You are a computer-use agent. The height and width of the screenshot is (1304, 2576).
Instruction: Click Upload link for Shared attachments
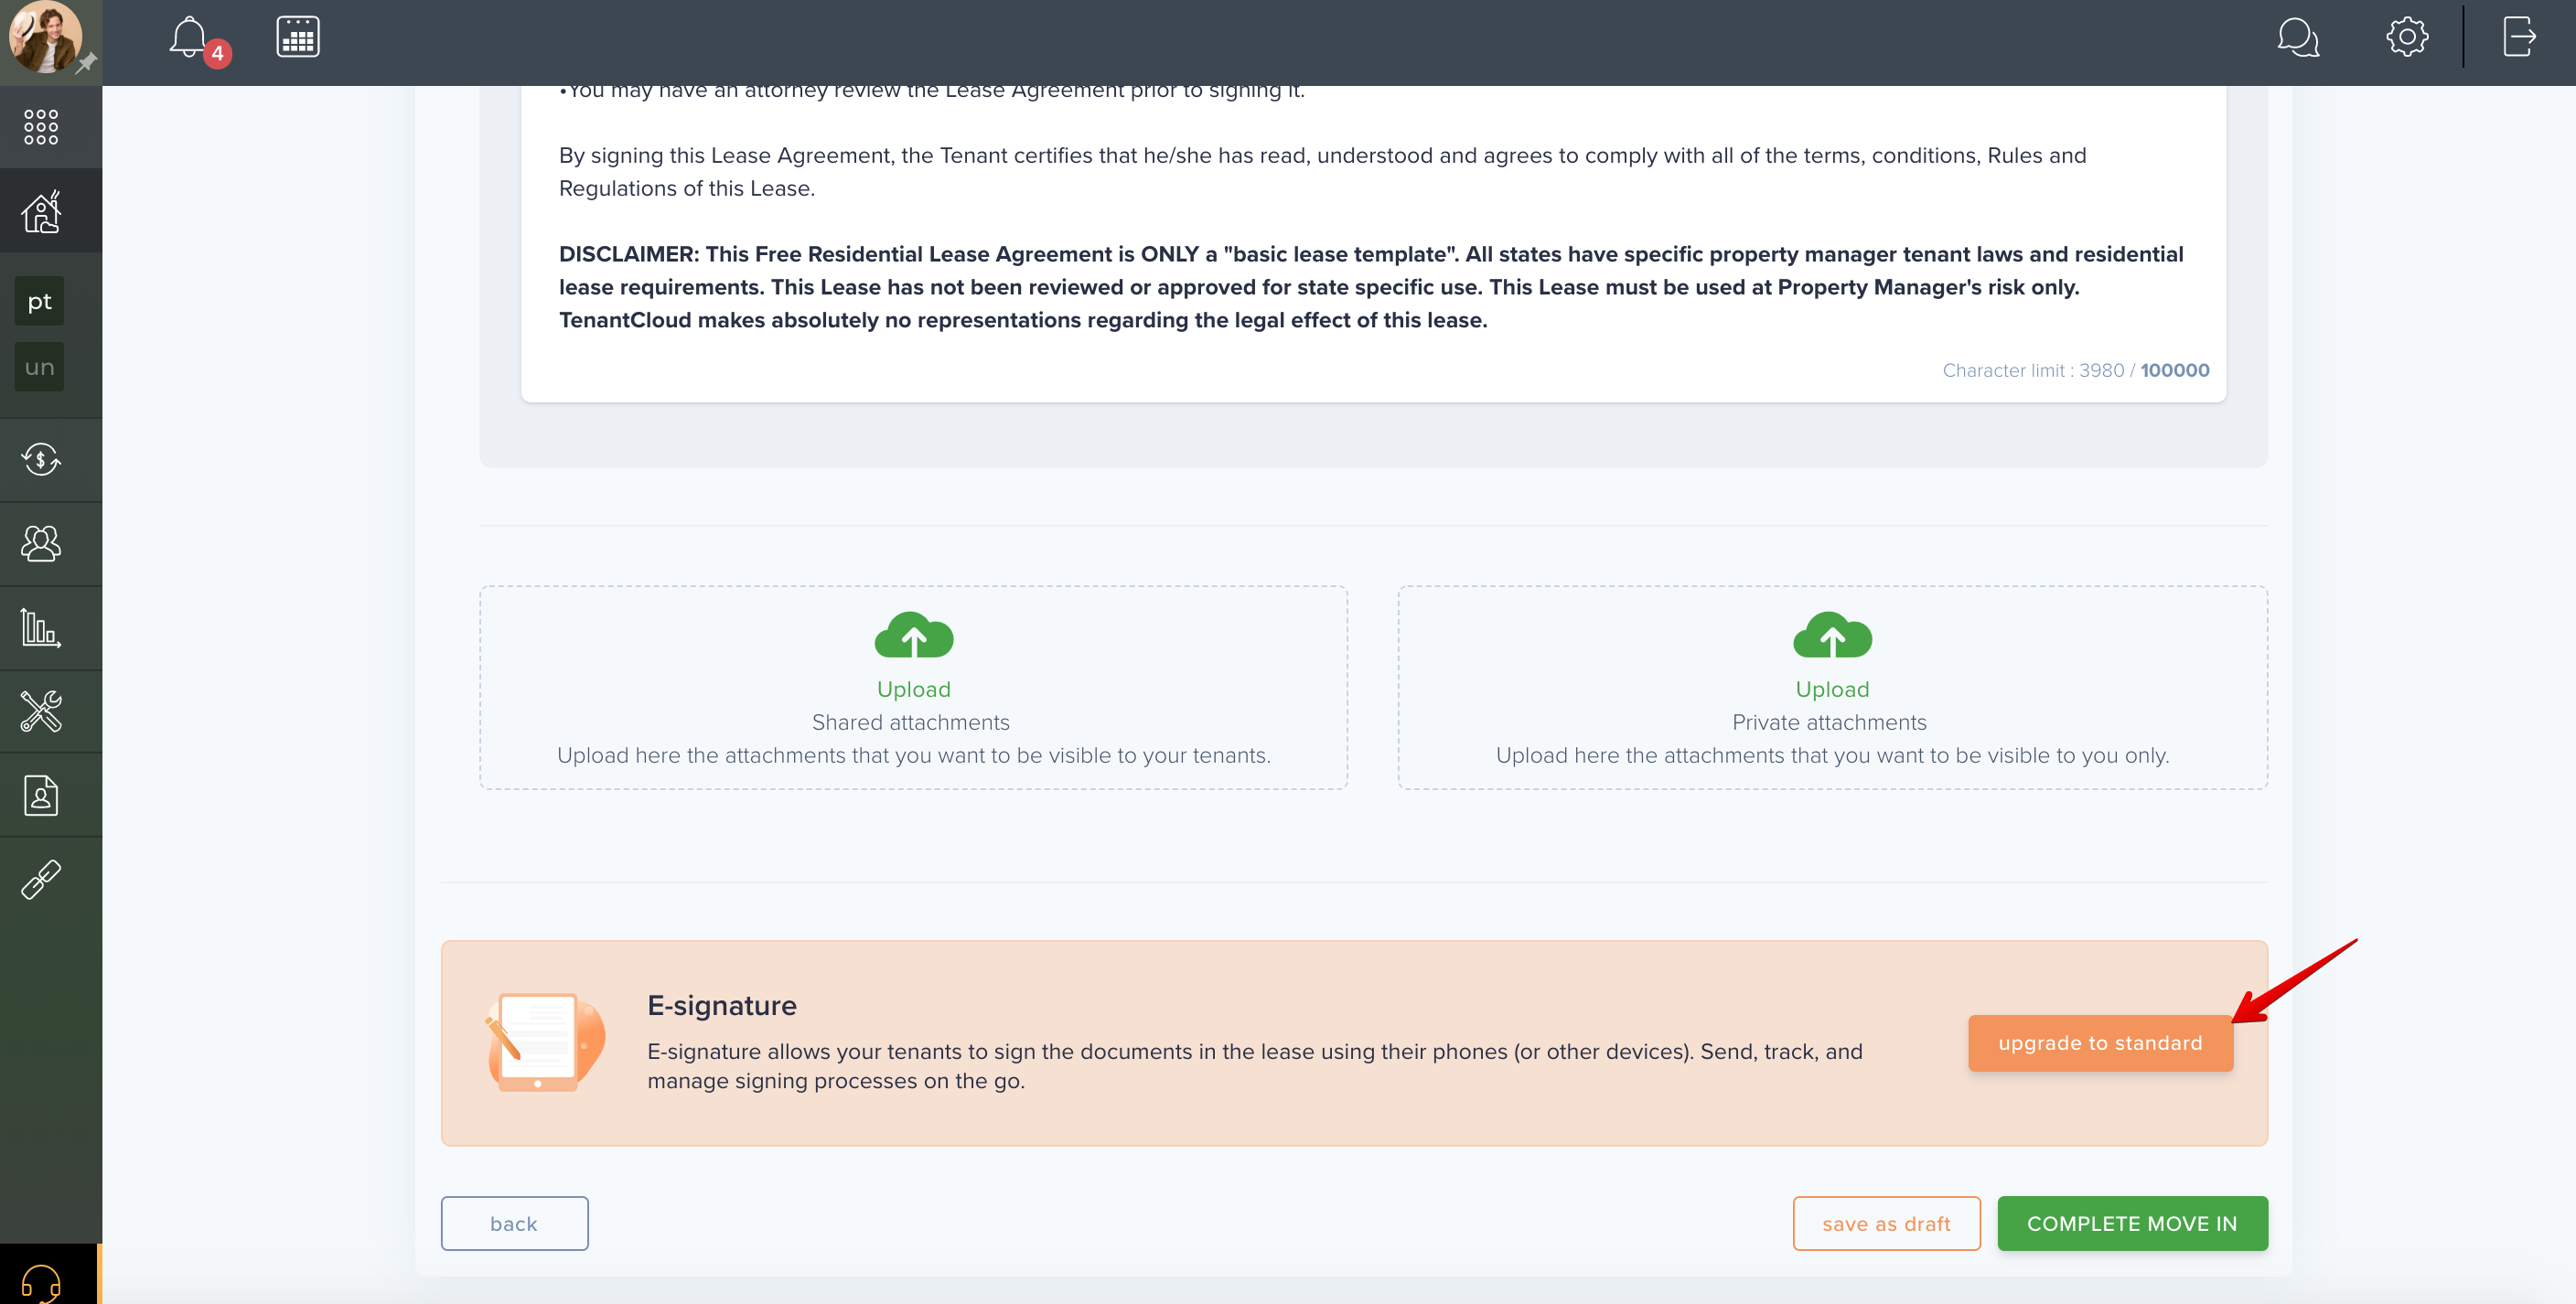tap(914, 689)
